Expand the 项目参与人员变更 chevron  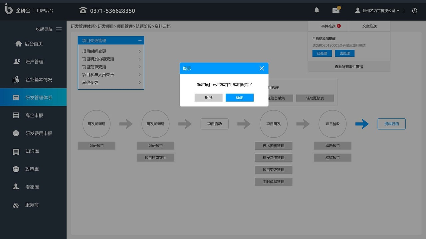point(139,75)
